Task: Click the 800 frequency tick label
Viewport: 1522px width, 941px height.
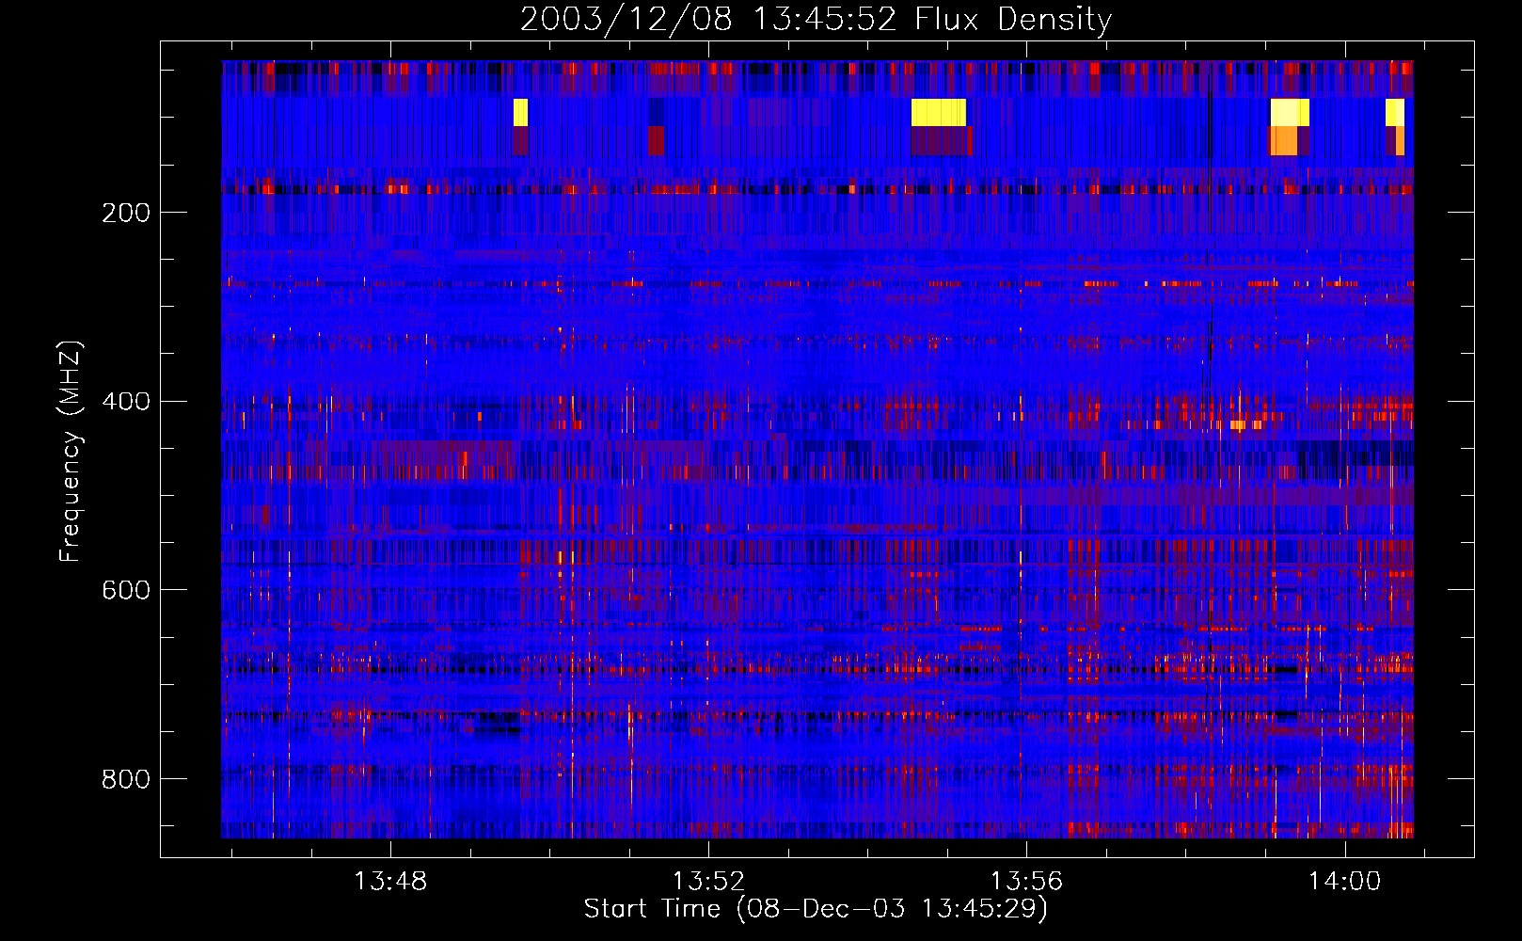Action: [126, 779]
